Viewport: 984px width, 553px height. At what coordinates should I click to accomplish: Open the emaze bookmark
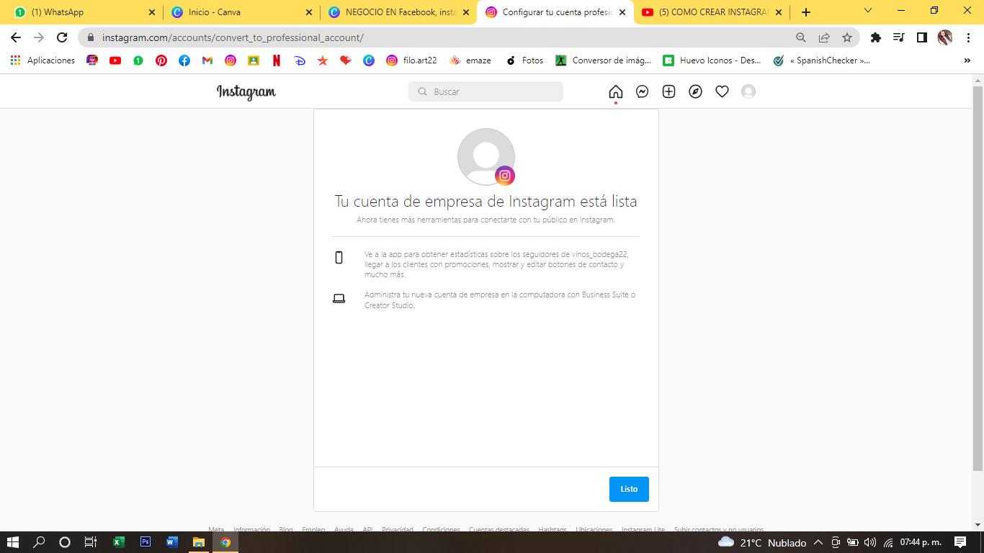click(x=470, y=60)
